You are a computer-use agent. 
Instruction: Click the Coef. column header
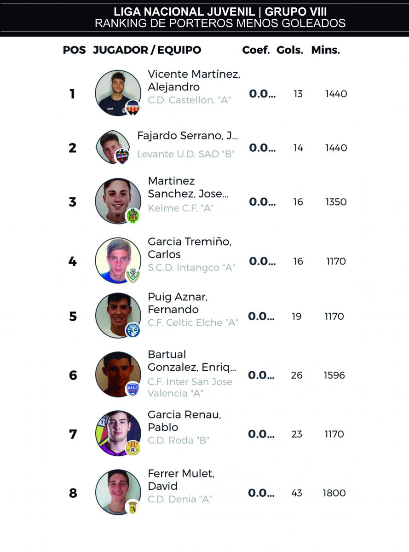click(x=256, y=51)
